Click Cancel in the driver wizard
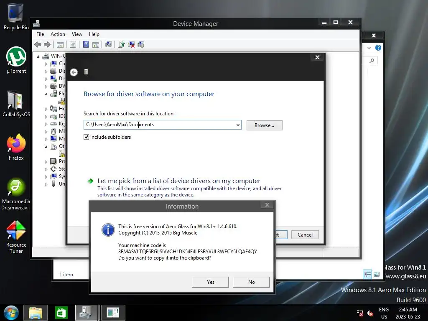The image size is (428, 321). click(x=305, y=235)
